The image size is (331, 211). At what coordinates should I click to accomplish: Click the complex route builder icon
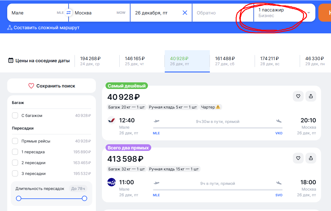(10, 28)
